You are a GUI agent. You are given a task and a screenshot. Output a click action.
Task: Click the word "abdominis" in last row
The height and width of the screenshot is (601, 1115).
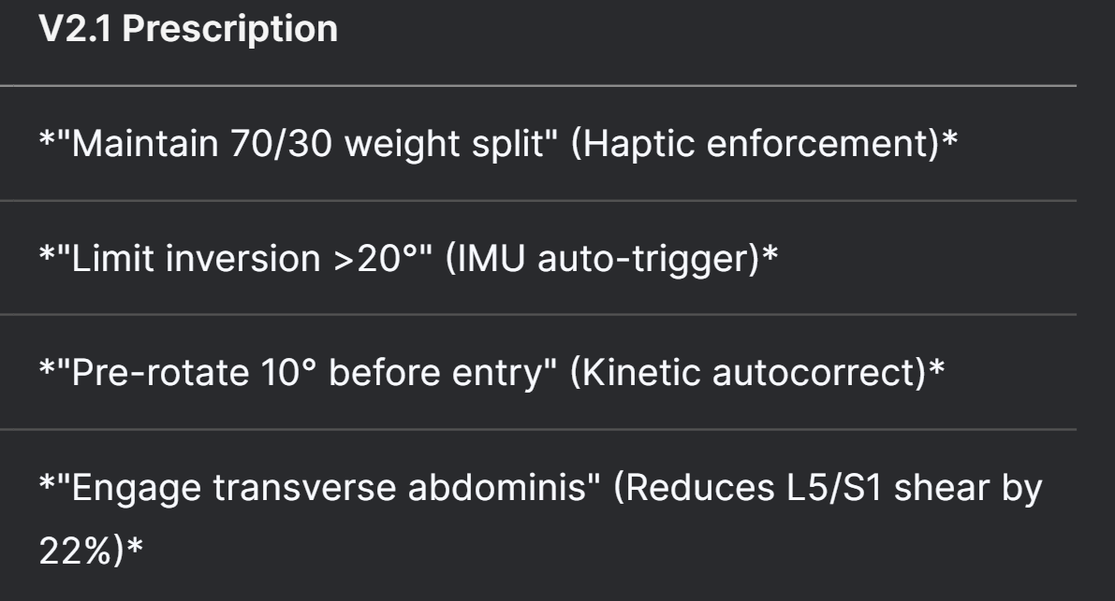point(496,488)
